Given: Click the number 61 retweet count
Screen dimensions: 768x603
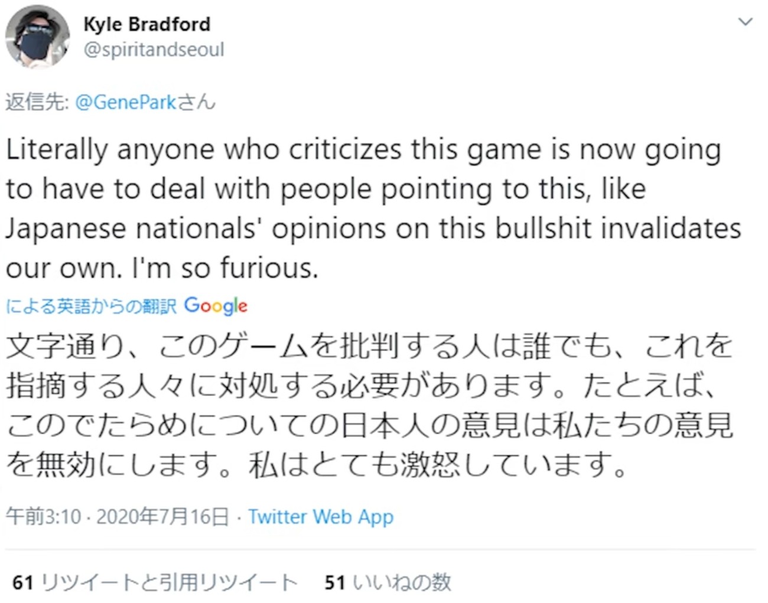Looking at the screenshot, I should click(x=22, y=582).
